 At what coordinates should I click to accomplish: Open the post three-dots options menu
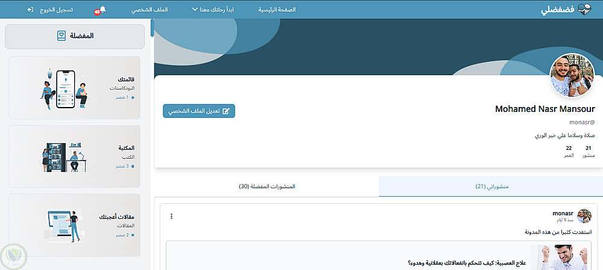click(x=171, y=216)
